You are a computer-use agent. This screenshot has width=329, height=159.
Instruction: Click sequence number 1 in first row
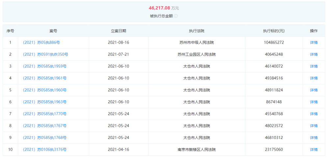coord(10,43)
